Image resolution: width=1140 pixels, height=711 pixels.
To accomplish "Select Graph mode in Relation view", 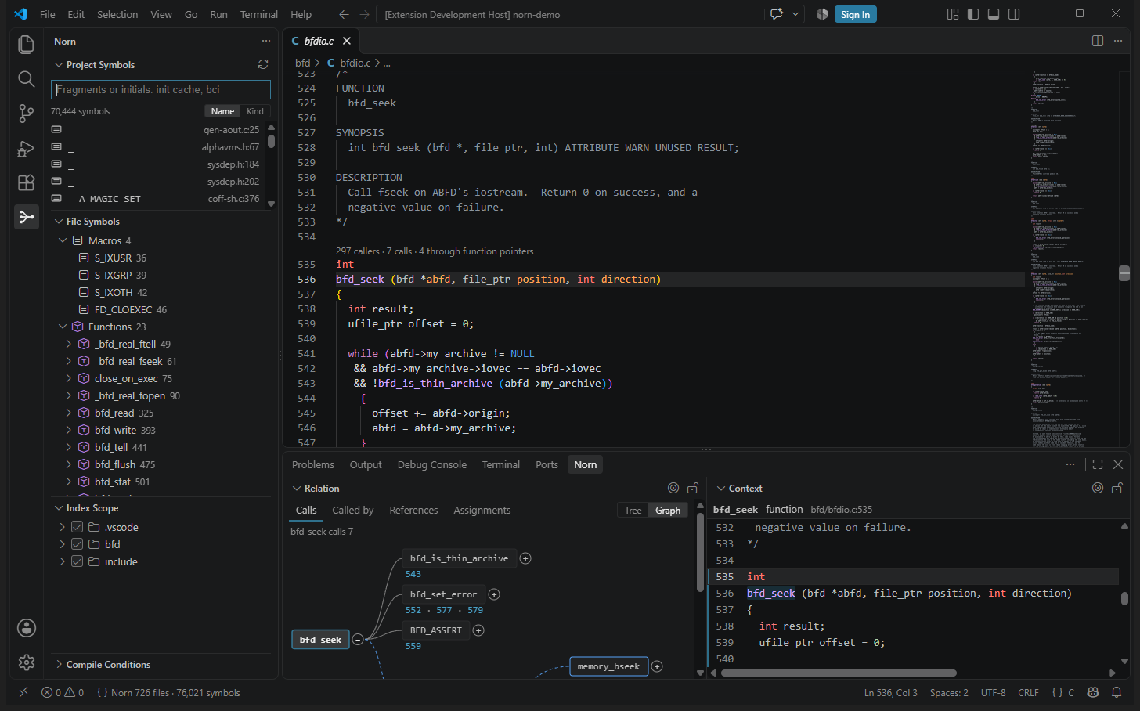I will coord(668,510).
